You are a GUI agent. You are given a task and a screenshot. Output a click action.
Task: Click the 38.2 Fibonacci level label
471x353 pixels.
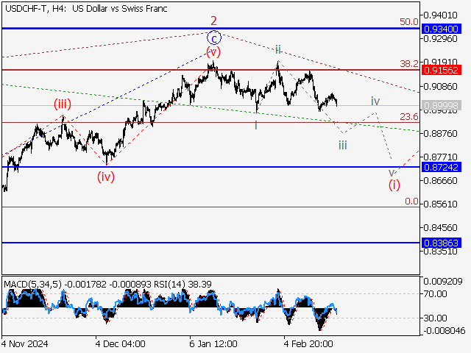pyautogui.click(x=409, y=64)
